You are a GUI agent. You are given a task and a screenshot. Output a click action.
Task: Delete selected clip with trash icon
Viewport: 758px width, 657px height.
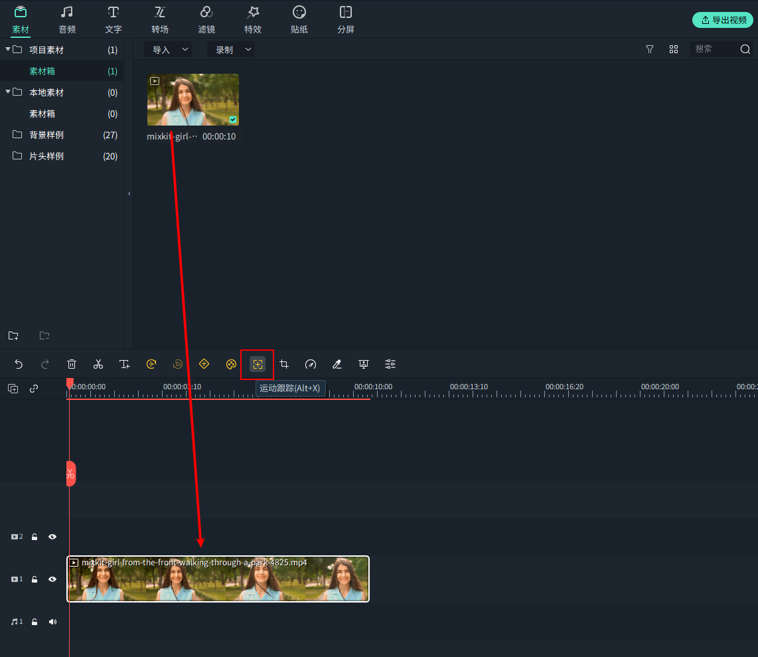coord(72,364)
